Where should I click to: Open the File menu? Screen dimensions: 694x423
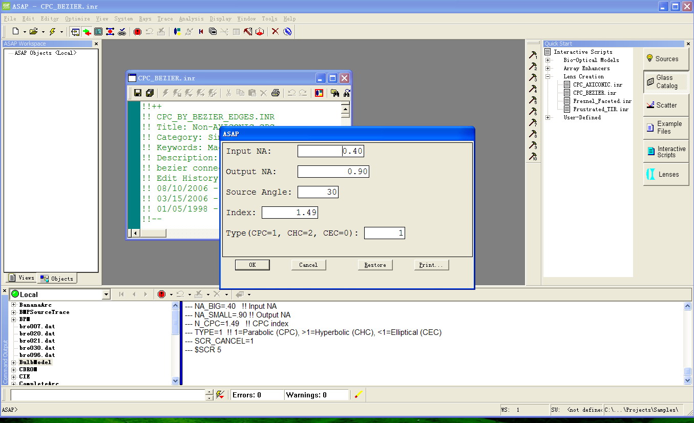[10, 19]
